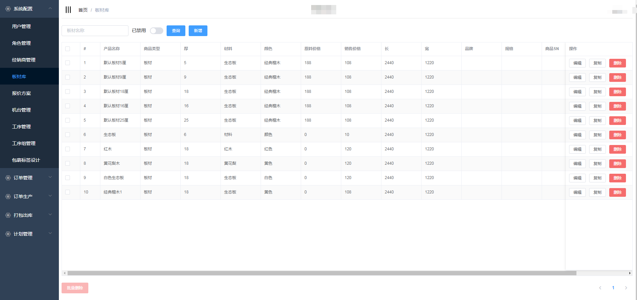This screenshot has width=637, height=300.
Task: Click the 订单生产 sidebar icon
Action: 8,196
